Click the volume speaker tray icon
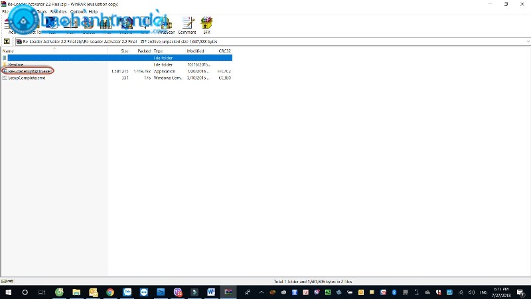The height and width of the screenshot is (299, 531). coord(471,292)
